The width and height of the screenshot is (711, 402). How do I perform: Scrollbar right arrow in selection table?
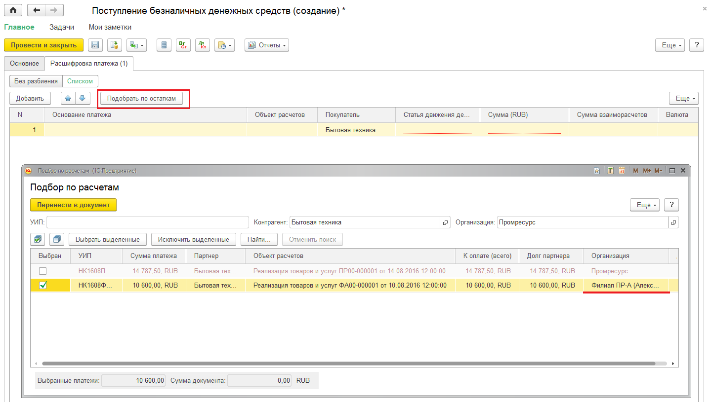(x=673, y=364)
